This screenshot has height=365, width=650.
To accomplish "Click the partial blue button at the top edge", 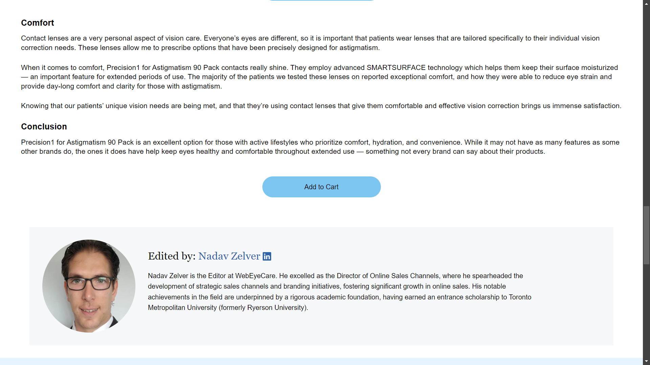I will click(321, 0).
